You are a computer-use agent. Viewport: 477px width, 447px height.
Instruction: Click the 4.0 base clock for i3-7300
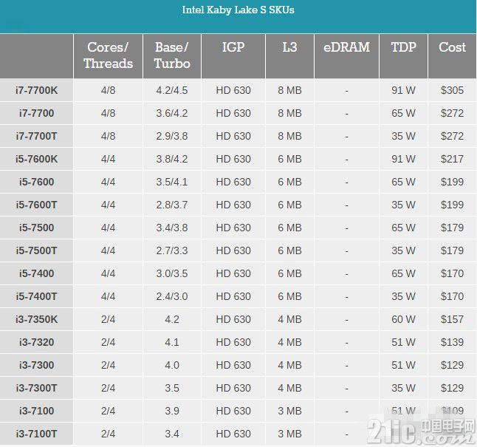(x=172, y=365)
